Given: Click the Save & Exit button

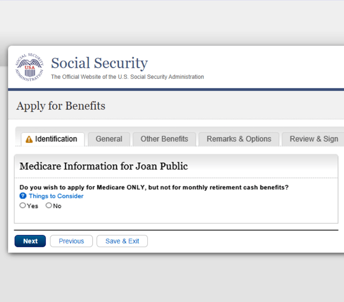Looking at the screenshot, I should point(122,241).
